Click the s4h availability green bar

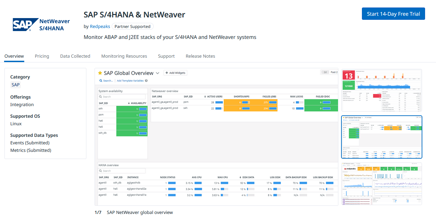point(132,109)
